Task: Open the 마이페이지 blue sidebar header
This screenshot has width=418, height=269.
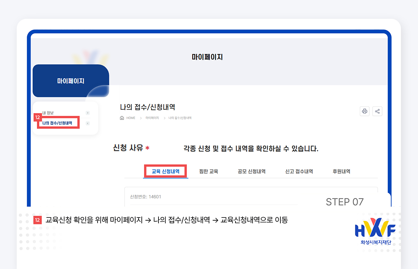Action: 70,80
